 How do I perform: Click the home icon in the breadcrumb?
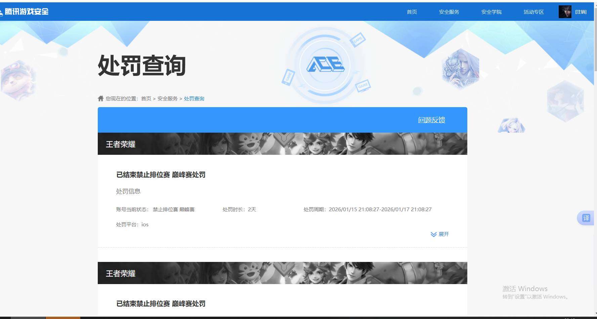100,98
